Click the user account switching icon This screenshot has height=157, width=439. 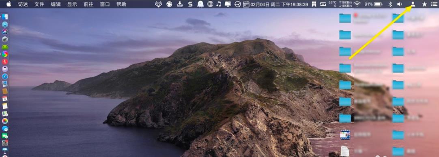tap(413, 4)
